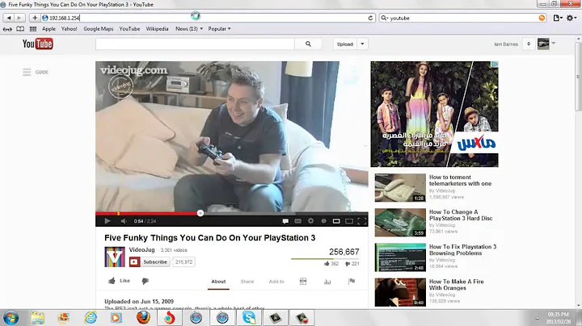Expand the Popular bookmark folder
582x326 pixels.
[x=219, y=29]
